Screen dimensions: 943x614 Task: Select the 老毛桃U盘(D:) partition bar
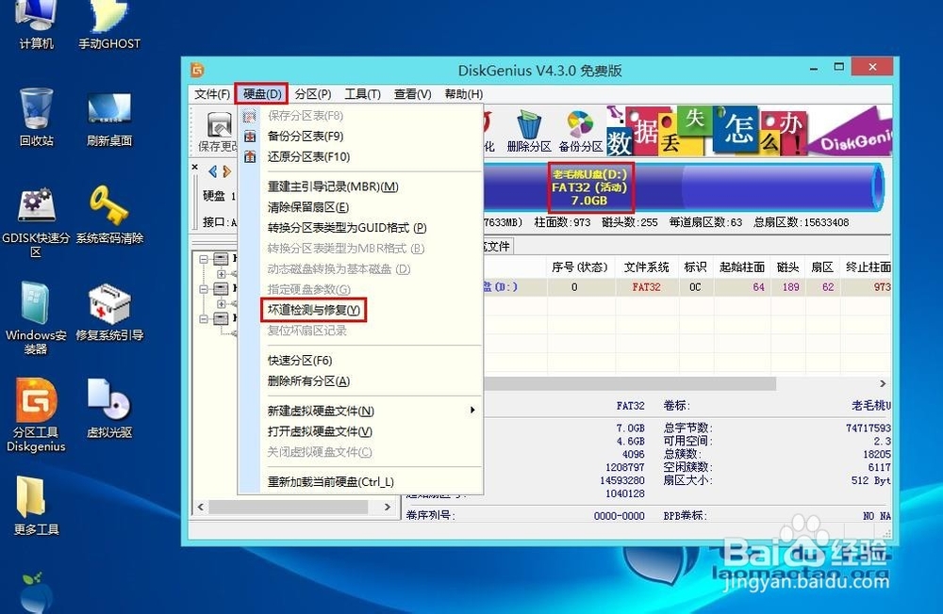click(x=590, y=187)
